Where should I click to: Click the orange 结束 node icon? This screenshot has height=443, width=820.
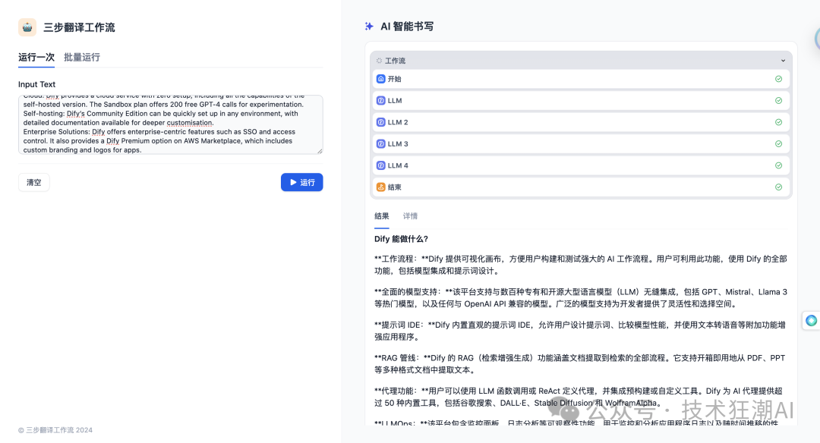380,187
